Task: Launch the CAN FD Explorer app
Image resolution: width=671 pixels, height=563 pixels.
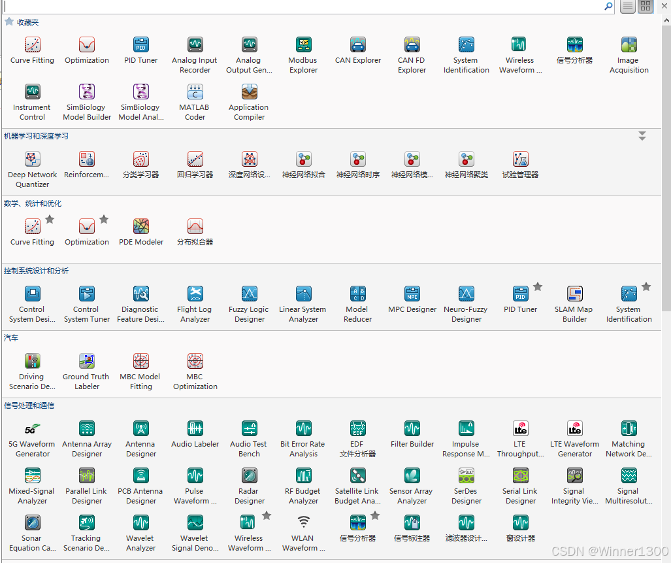Action: click(x=412, y=55)
